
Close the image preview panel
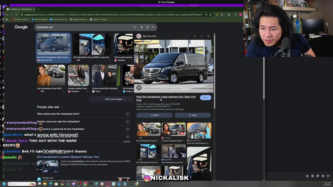(x=208, y=36)
